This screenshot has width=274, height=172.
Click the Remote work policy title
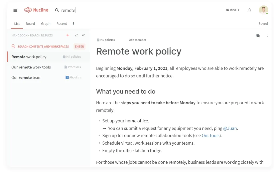[x=139, y=51]
